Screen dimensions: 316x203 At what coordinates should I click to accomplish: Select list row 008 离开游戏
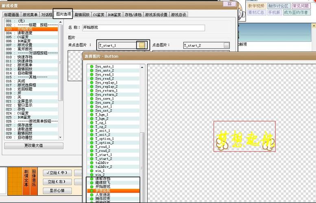(x=31, y=49)
